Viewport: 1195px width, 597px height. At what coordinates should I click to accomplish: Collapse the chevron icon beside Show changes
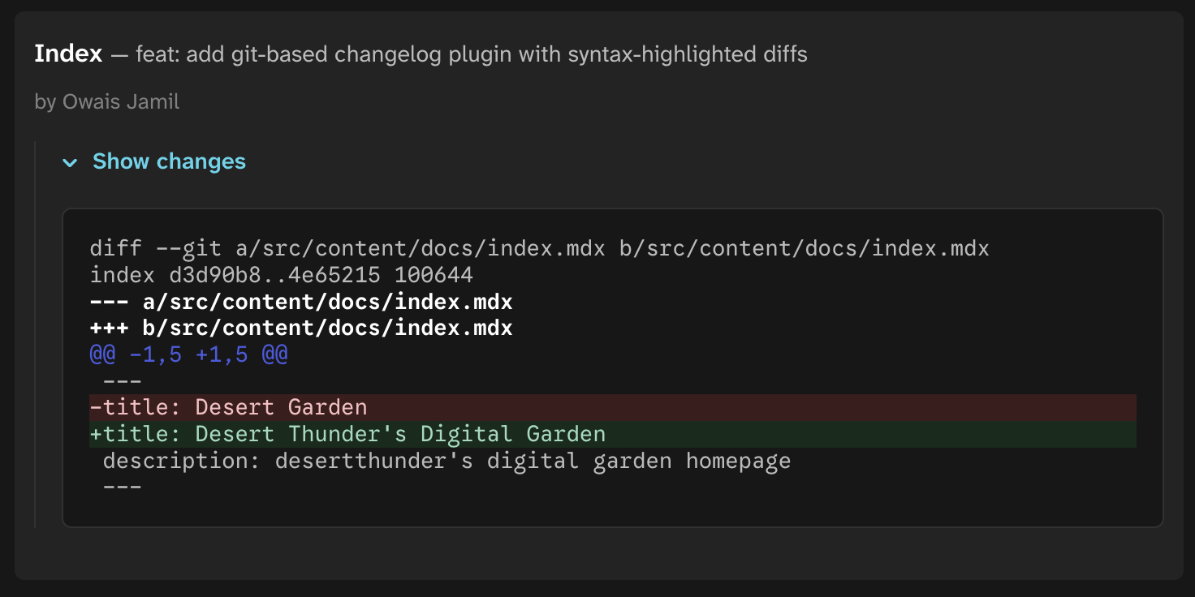(71, 163)
